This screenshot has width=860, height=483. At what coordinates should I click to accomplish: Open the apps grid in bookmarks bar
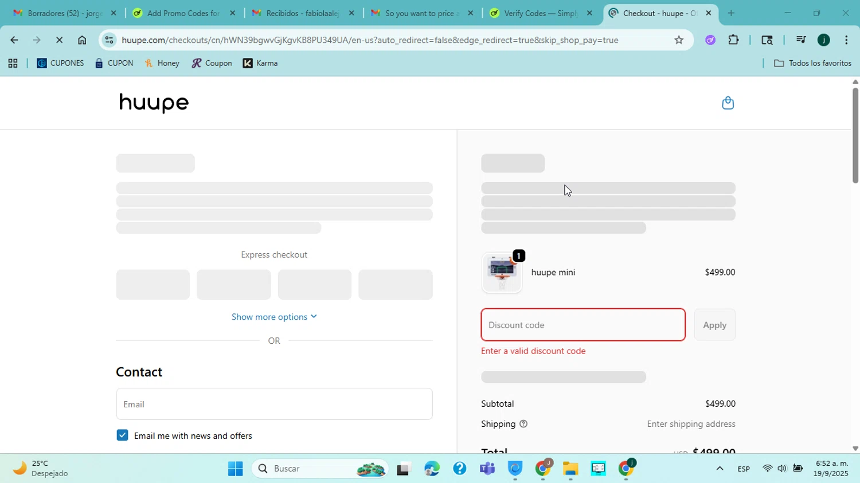pos(13,64)
